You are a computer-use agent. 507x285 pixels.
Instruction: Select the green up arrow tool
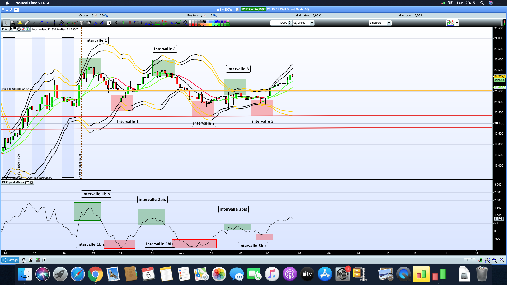click(x=123, y=23)
